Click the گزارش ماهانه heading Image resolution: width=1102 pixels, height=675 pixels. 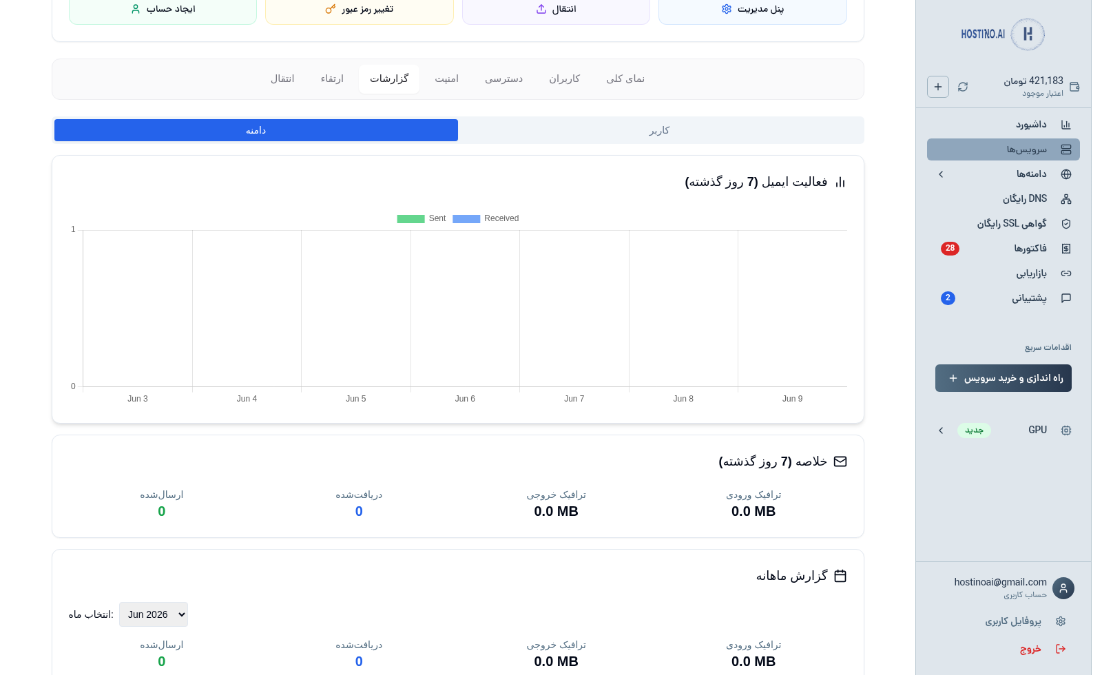[791, 576]
